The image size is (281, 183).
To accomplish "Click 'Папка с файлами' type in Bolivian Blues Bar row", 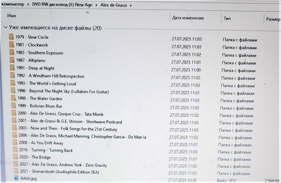I will point(237,108).
